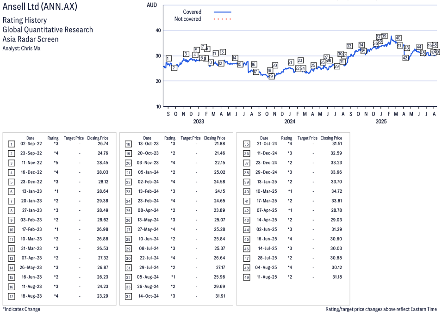
Task: Click the Rating History heading
Action: (x=25, y=20)
